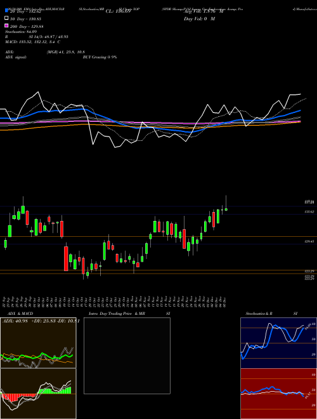Click the 135.62 price axis label
This screenshot has width=317, height=419.
[309, 211]
